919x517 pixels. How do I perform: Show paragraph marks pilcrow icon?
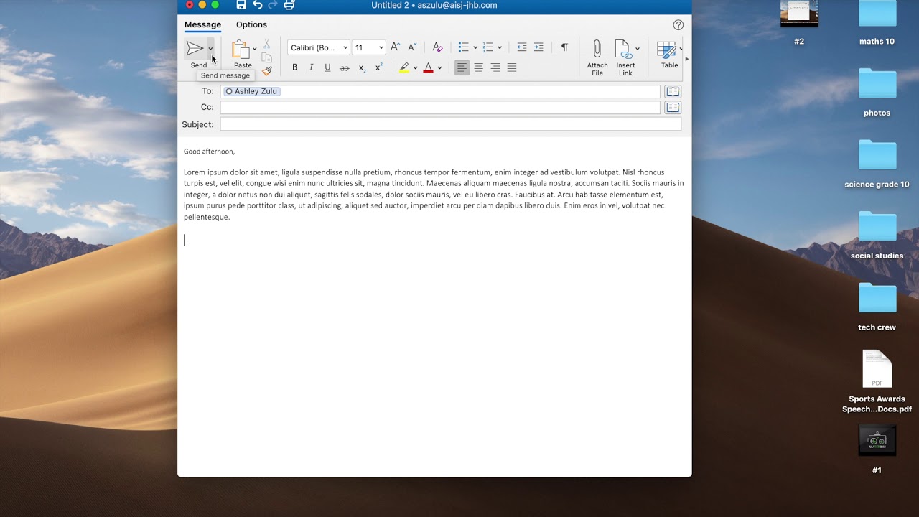564,47
